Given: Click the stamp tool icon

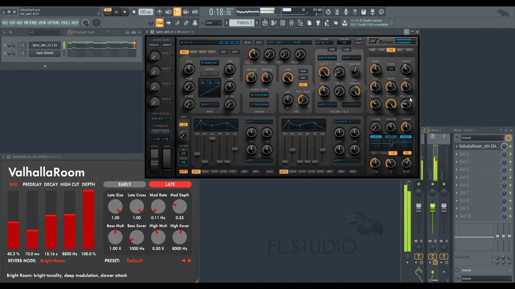Looking at the screenshot, I should click(195, 23).
